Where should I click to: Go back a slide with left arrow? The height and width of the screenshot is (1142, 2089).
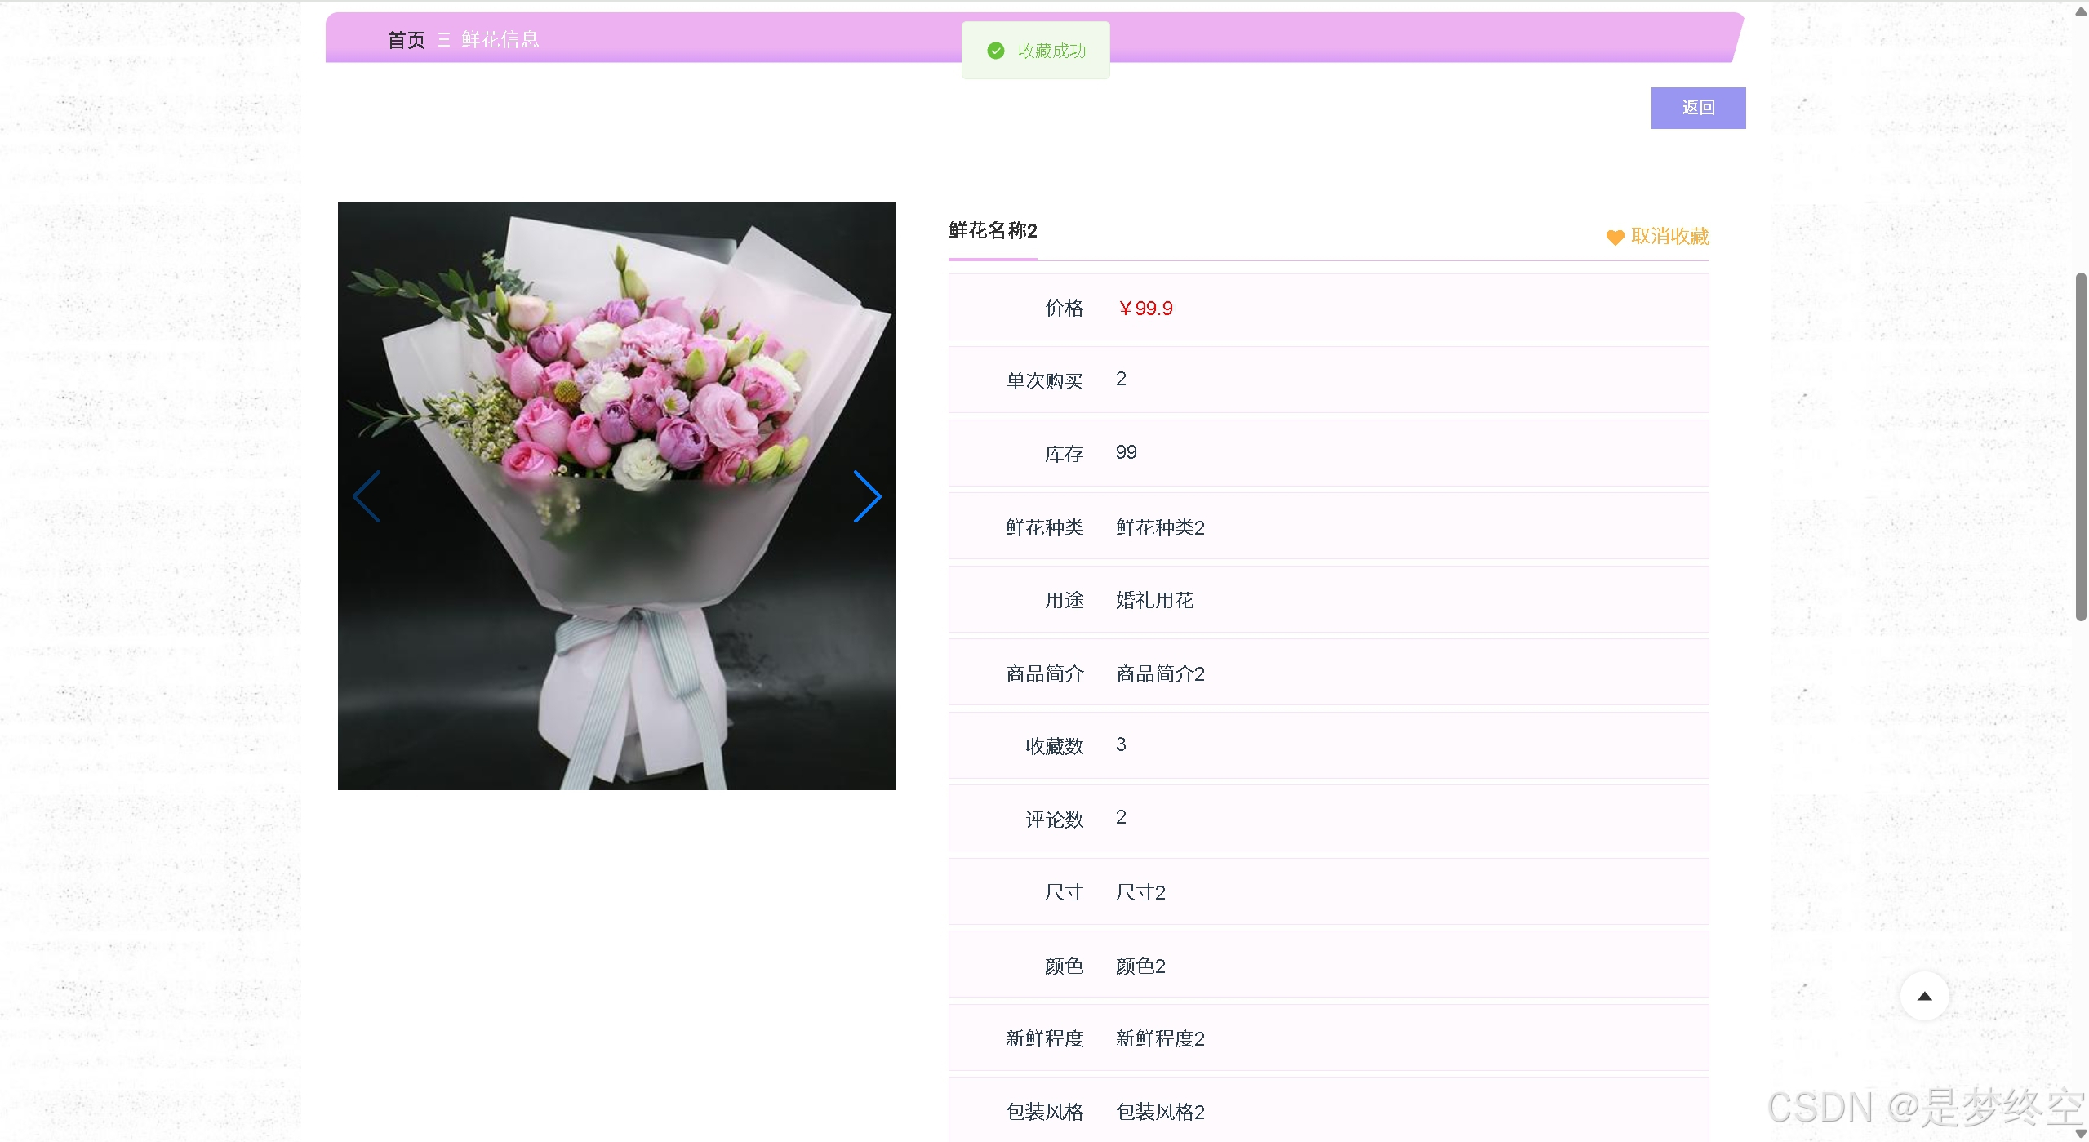coord(367,495)
